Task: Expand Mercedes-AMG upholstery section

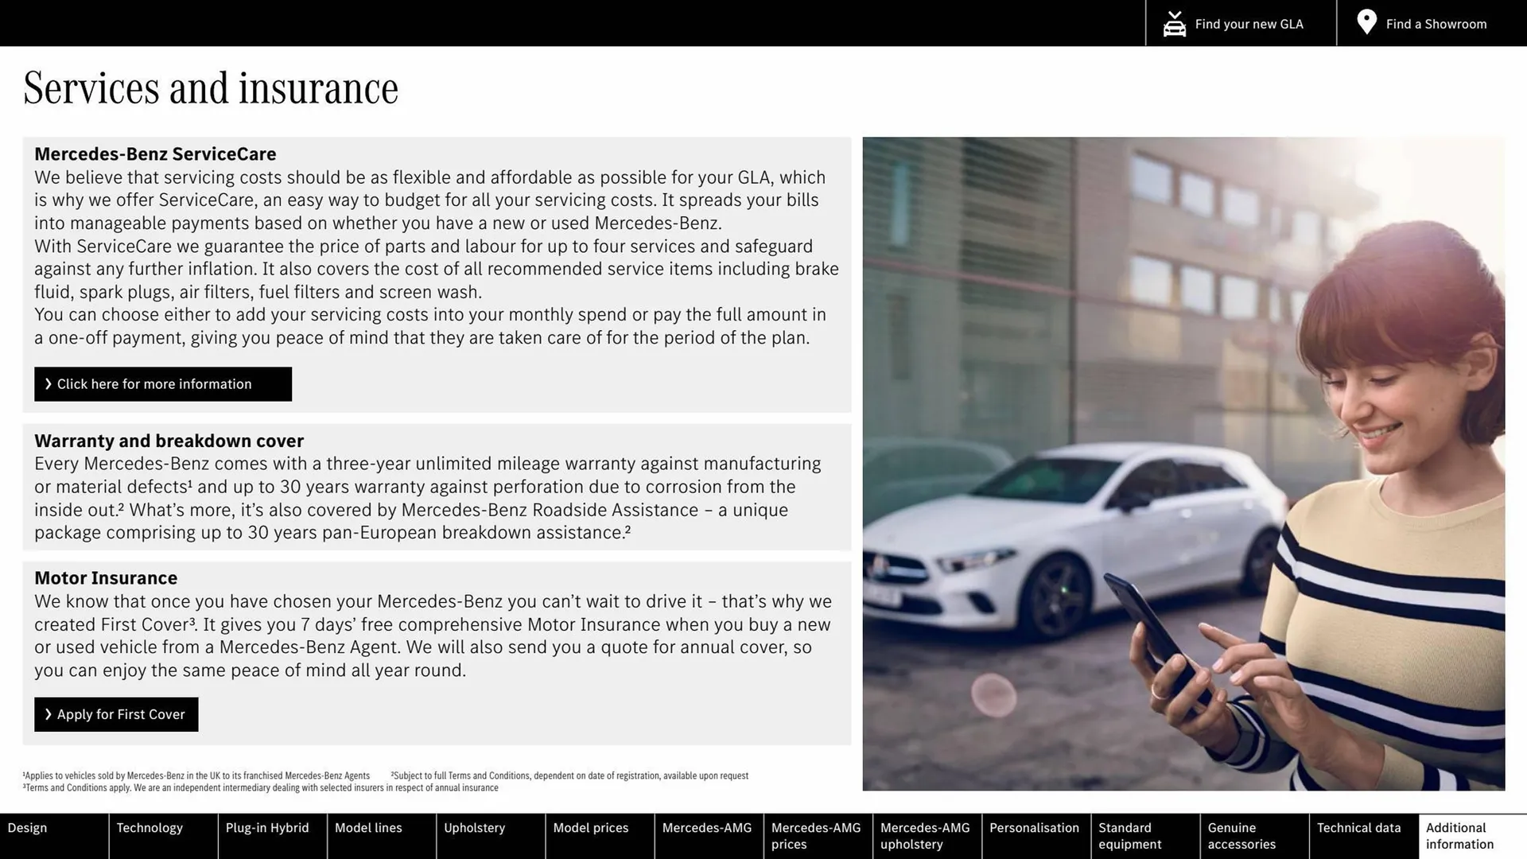Action: (927, 836)
